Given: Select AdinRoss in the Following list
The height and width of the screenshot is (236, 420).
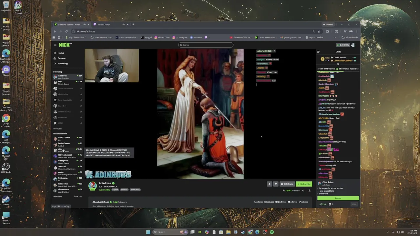Looking at the screenshot, I should [x=68, y=77].
